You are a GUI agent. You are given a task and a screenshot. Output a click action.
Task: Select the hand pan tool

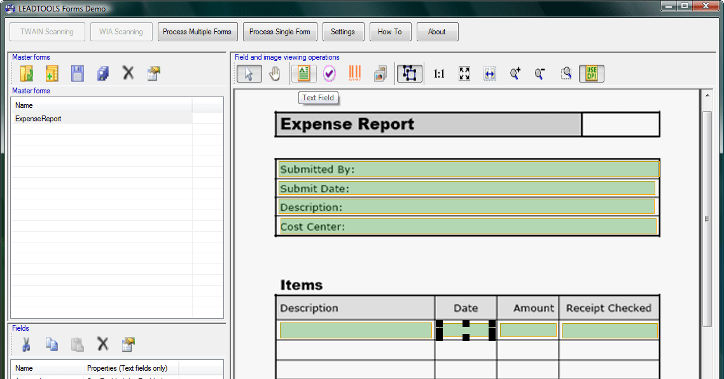click(x=275, y=74)
